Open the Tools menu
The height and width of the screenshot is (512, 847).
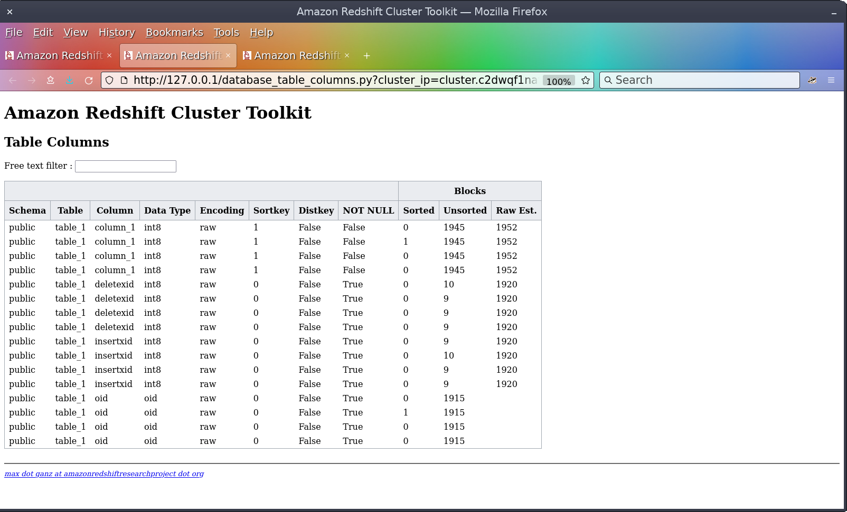coord(227,32)
